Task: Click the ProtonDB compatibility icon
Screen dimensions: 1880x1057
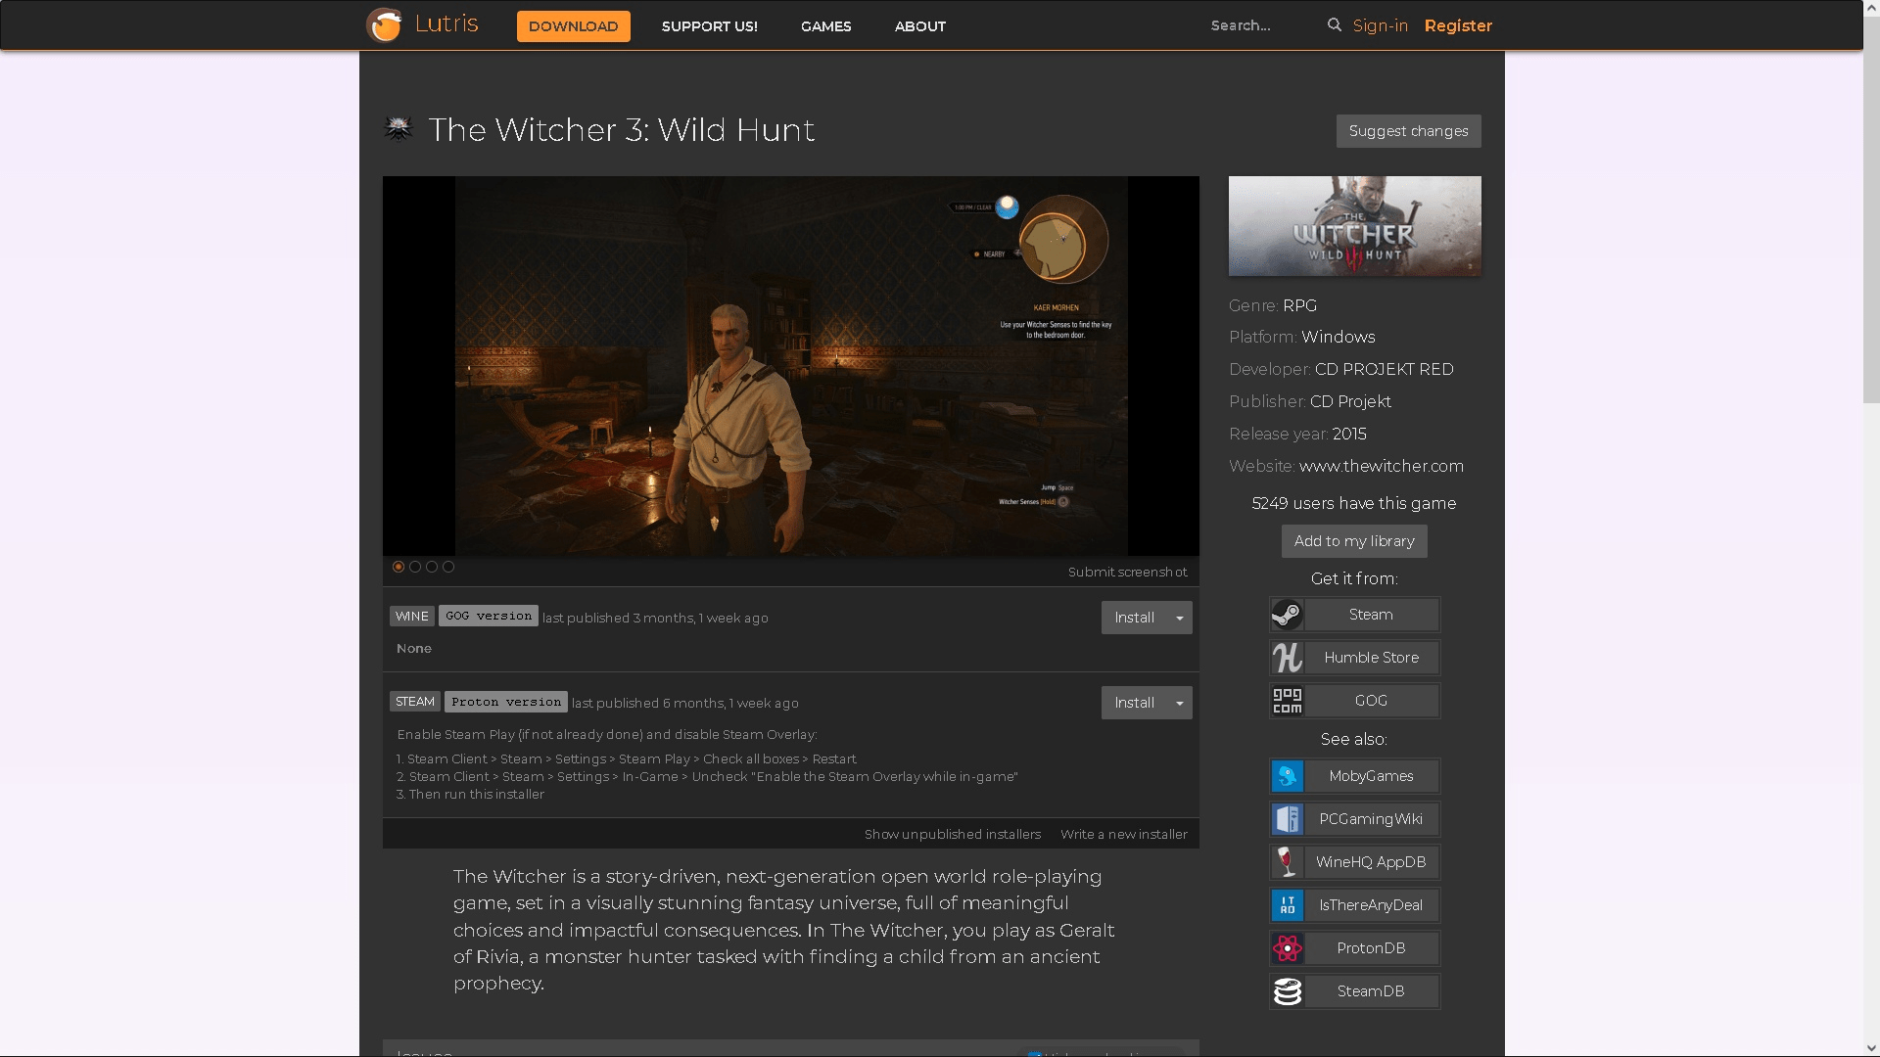Action: click(x=1288, y=946)
